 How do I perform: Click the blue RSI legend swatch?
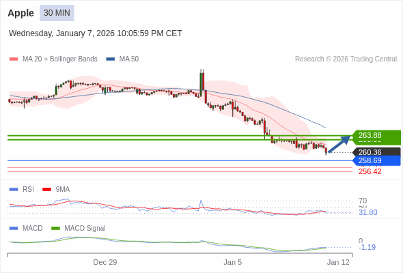point(14,190)
